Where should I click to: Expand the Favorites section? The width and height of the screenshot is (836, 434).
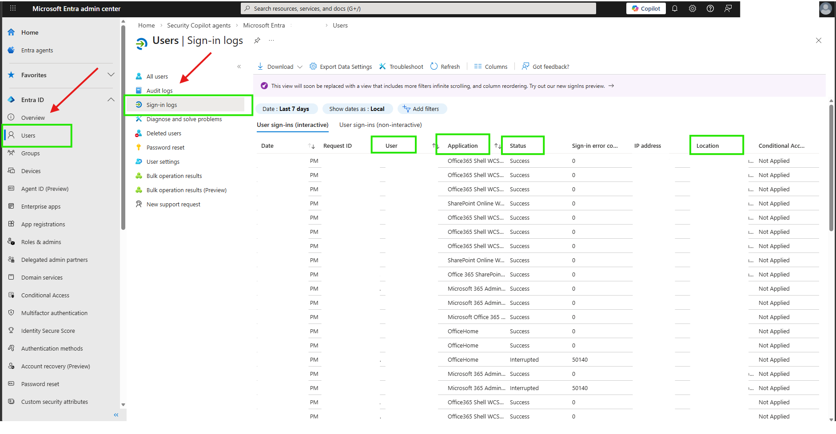[x=111, y=75]
